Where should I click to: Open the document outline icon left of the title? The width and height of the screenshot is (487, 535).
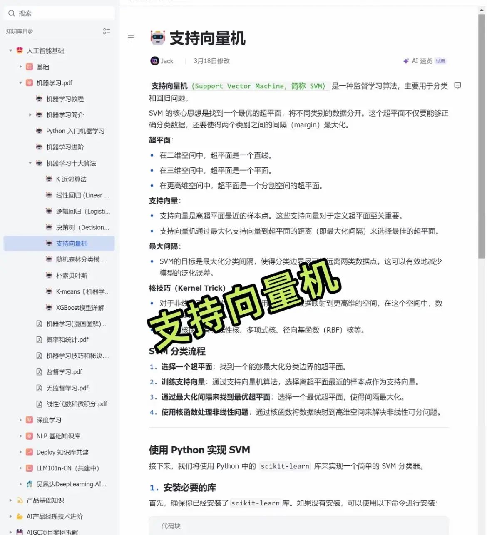click(x=131, y=37)
